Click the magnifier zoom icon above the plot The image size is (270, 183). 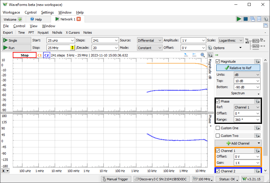tap(203, 55)
